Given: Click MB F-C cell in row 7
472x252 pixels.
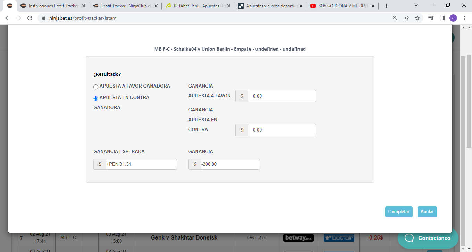Looking at the screenshot, I should coord(68,238).
